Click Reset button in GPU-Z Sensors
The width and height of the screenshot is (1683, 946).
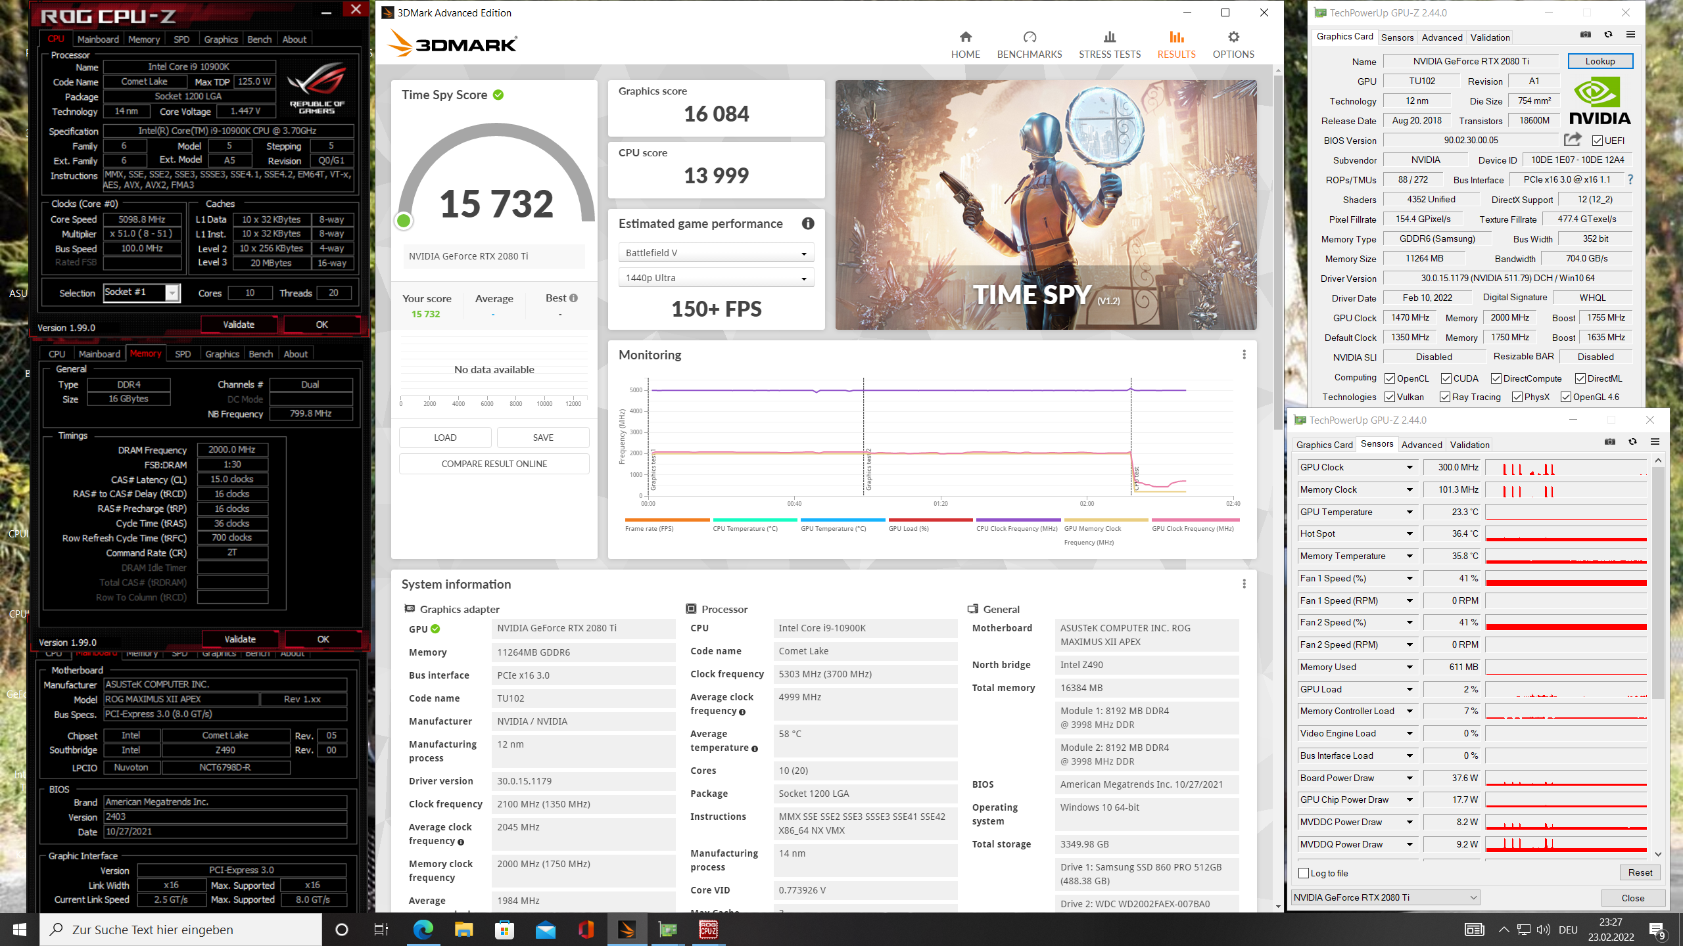click(1640, 873)
